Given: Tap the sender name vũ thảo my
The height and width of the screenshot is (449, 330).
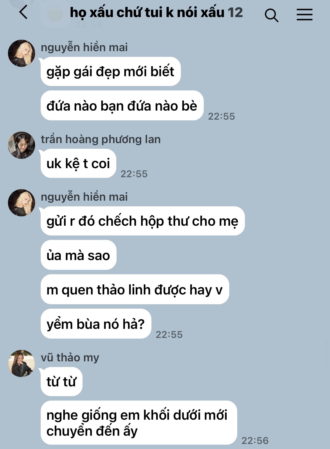Looking at the screenshot, I should pos(70,357).
